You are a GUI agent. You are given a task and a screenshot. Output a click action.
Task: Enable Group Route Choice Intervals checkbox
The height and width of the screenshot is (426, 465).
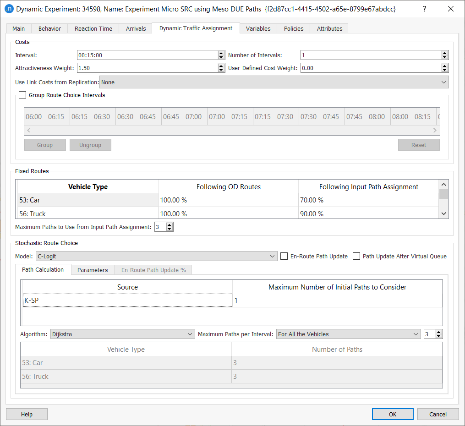coord(22,95)
